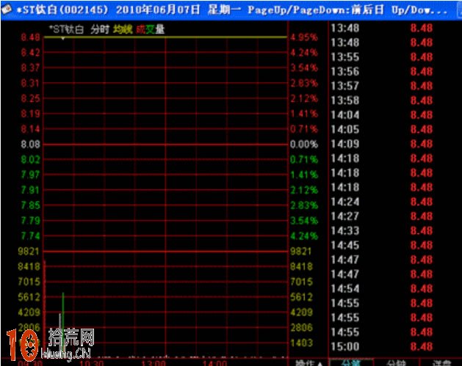This screenshot has height=366, width=462.
Task: Click the green 7.91 price axis label
Action: pos(30,191)
